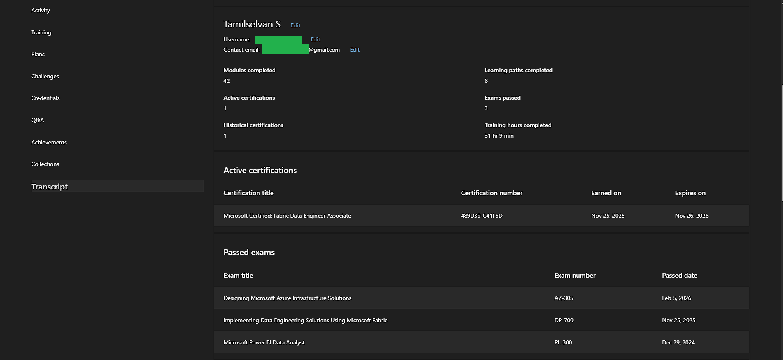Show Achievements in the sidebar
The image size is (783, 360).
[x=49, y=142]
